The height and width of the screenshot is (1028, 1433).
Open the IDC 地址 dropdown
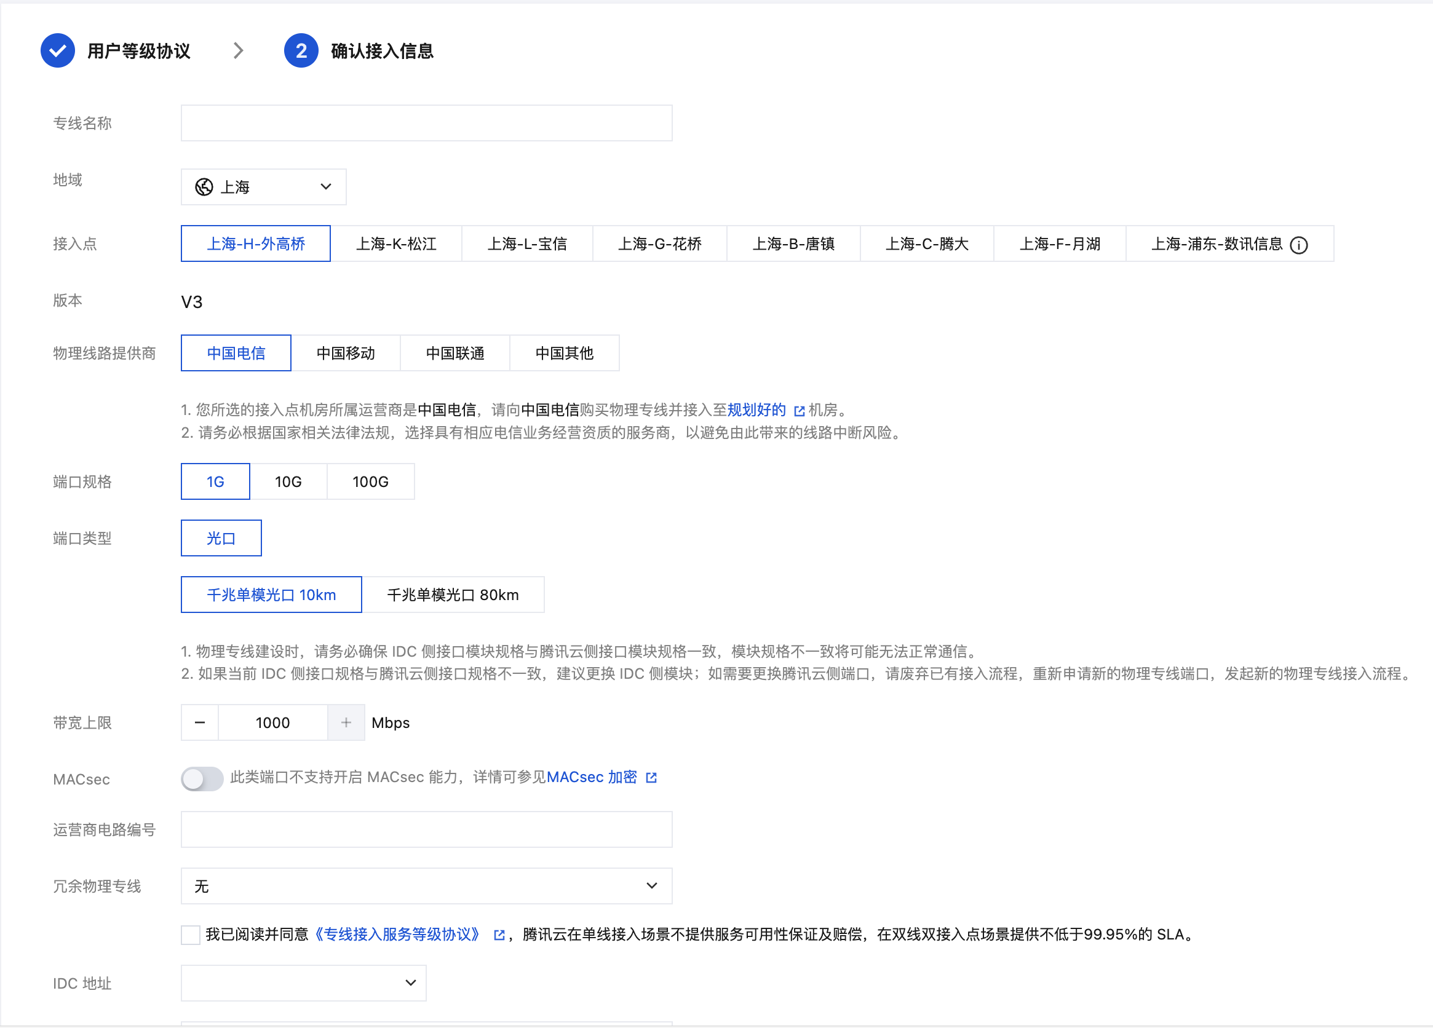[303, 983]
